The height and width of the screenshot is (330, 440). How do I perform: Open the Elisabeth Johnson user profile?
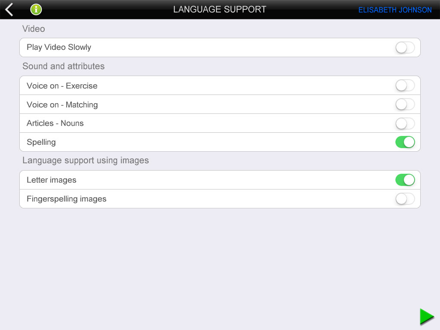395,10
